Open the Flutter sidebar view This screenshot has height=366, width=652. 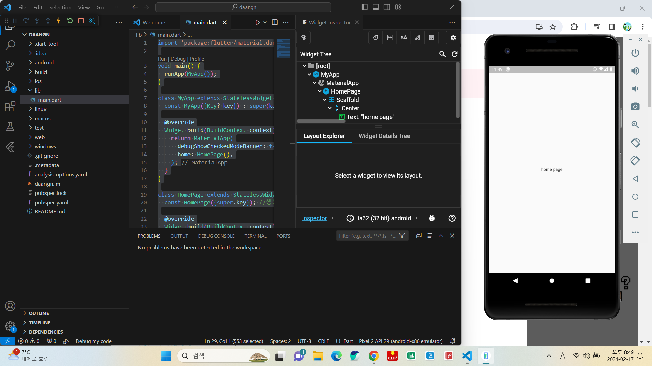point(10,147)
